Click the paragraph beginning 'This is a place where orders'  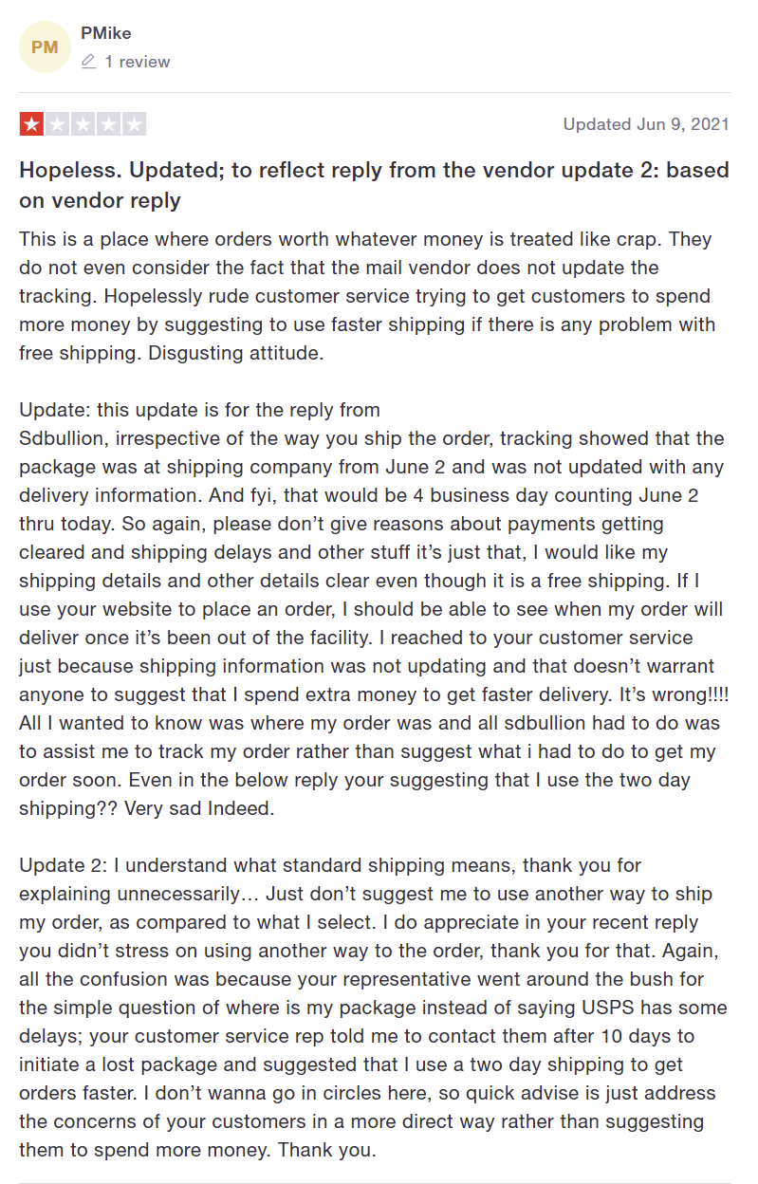[x=370, y=296]
